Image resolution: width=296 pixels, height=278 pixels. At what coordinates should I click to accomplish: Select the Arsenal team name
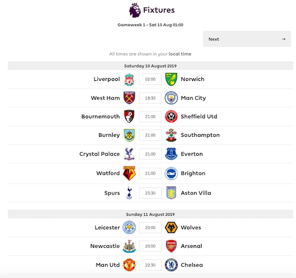(x=192, y=246)
